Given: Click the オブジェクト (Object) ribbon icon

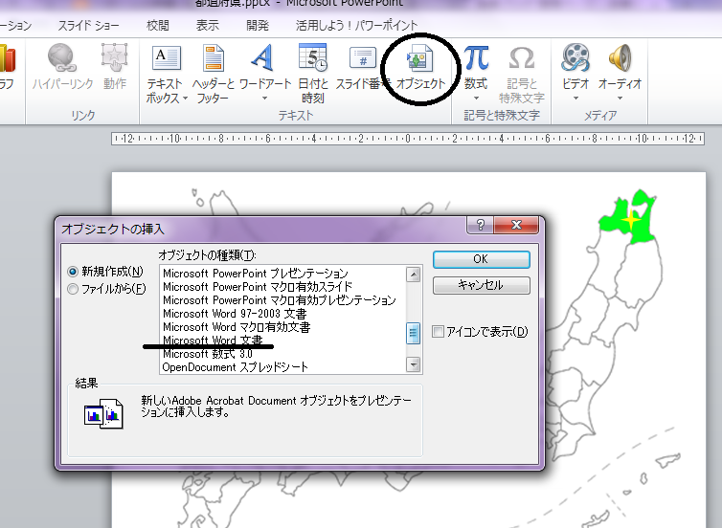Looking at the screenshot, I should coord(419,58).
